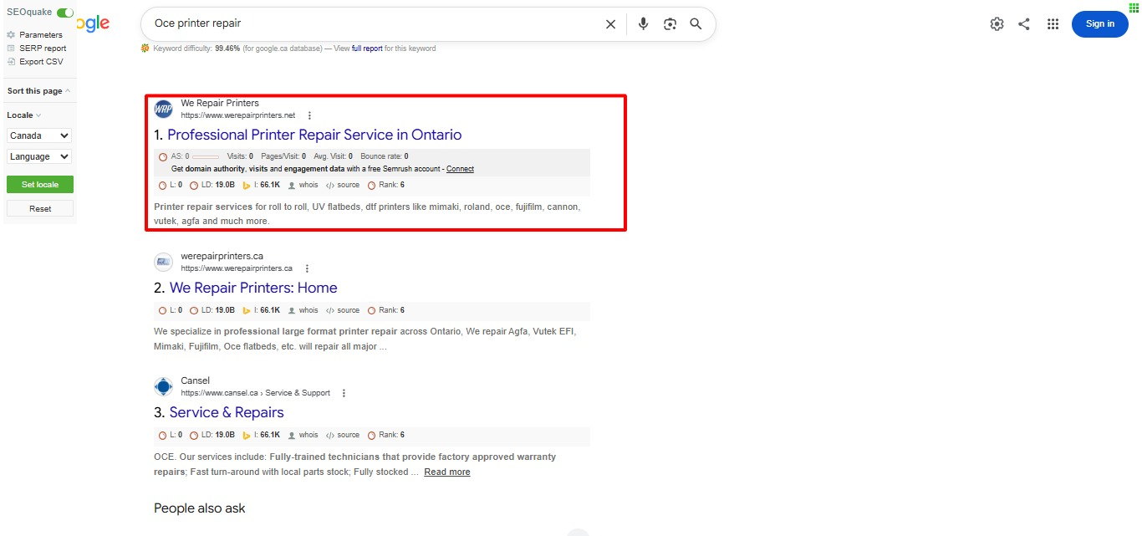Open more options for werepairprinters.ca result
The height and width of the screenshot is (536, 1142).
coord(307,268)
